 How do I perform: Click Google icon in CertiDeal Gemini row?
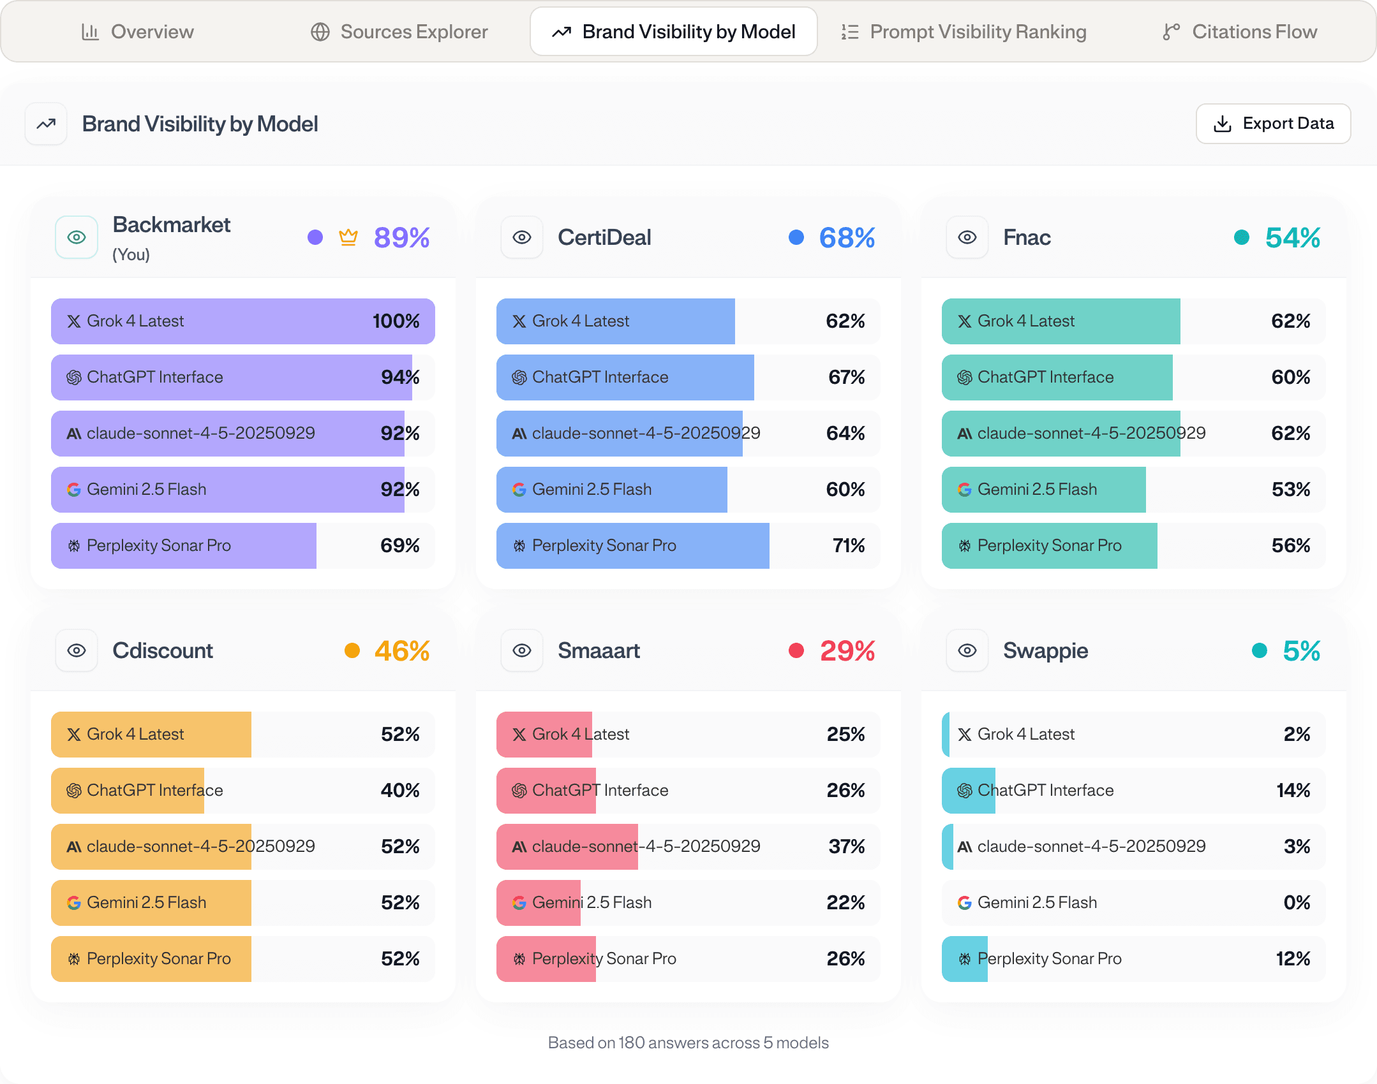(519, 490)
